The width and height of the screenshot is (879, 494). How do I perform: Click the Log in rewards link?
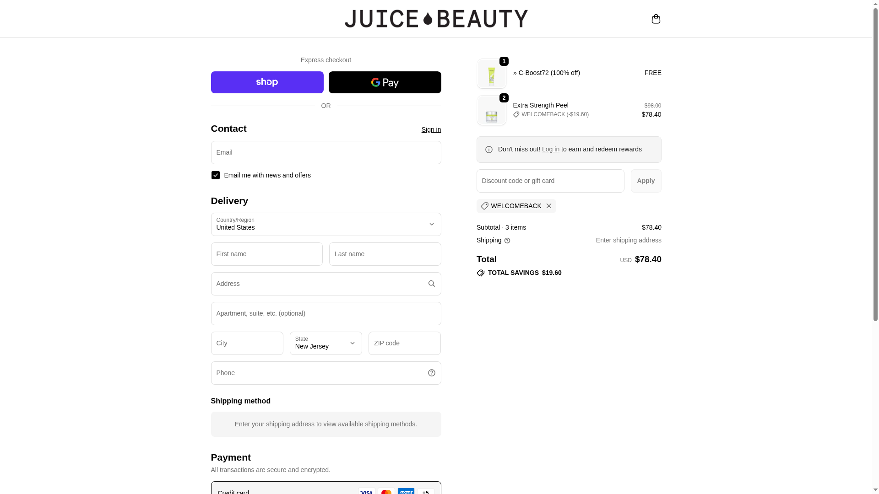(550, 149)
